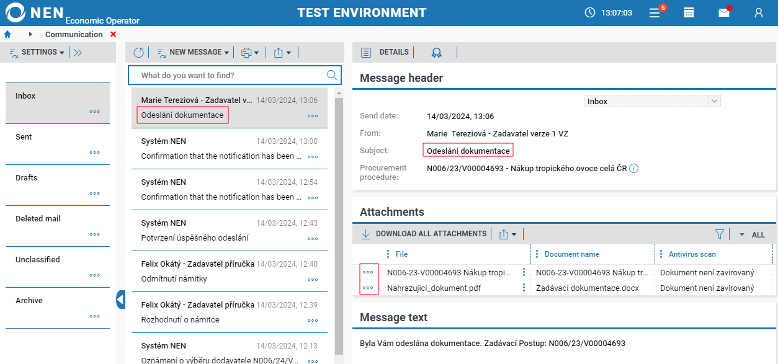Open the calendar icon in header
Screen dimensions: 778x364
(x=689, y=12)
